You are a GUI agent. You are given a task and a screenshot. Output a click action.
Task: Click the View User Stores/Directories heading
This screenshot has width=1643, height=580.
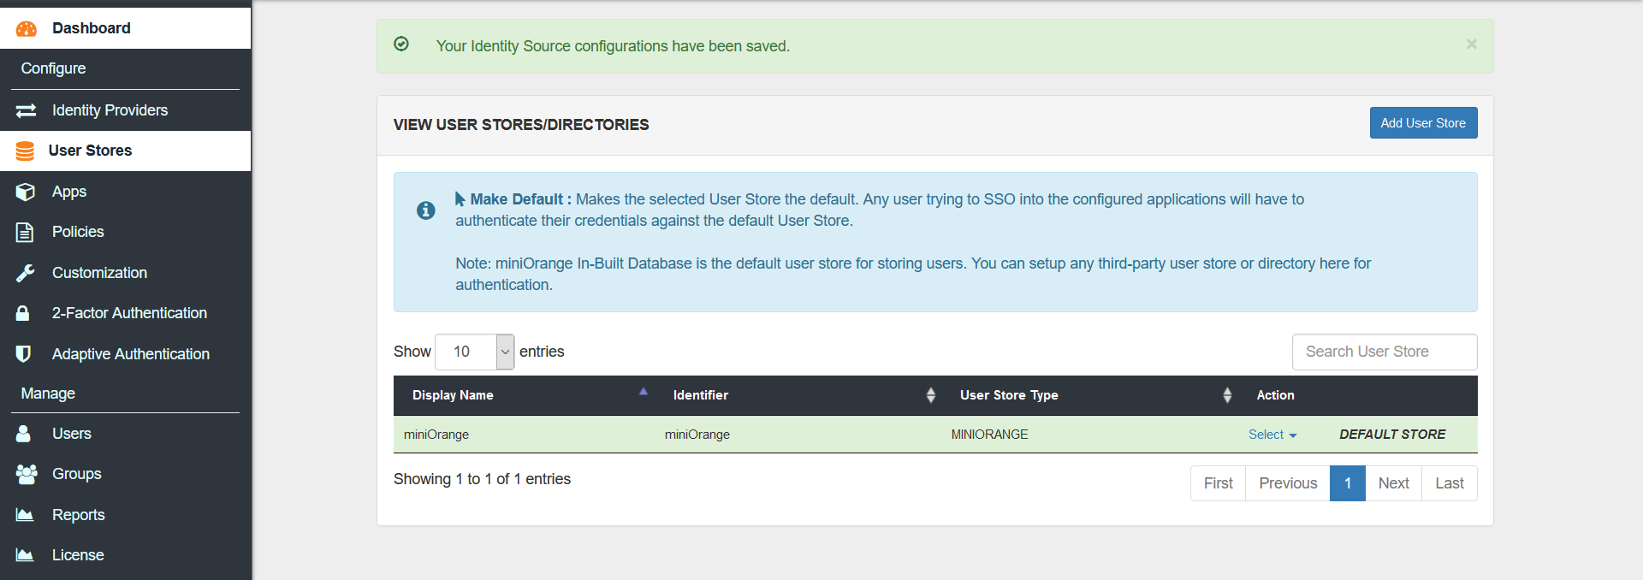521,125
